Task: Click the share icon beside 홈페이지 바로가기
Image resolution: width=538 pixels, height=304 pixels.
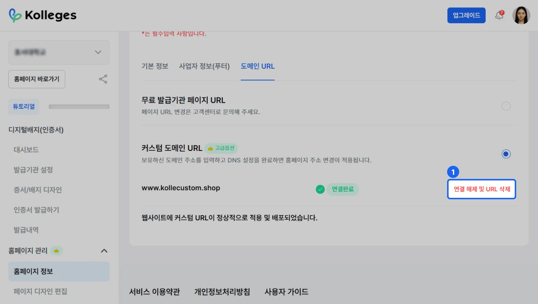Action: point(103,79)
